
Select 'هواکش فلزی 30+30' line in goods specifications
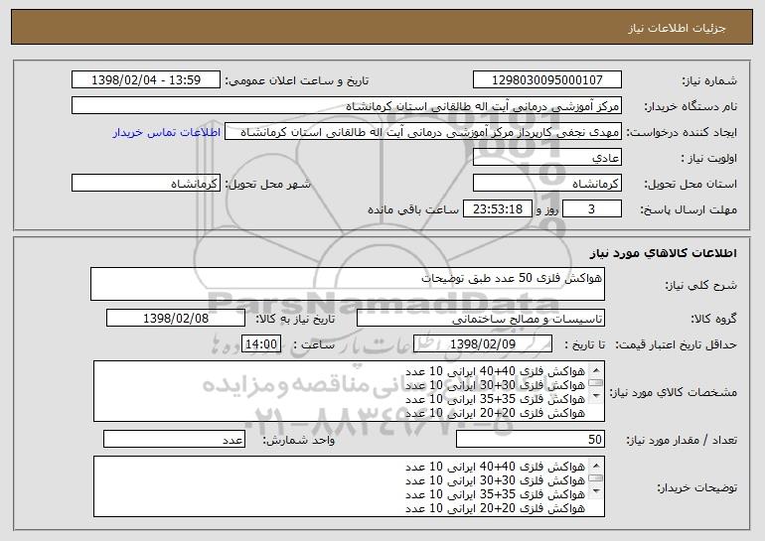495,385
